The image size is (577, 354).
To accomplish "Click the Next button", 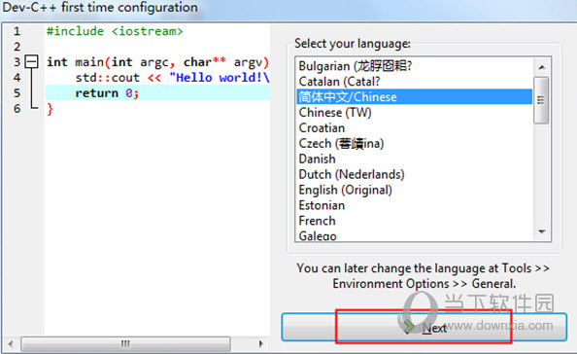I will coord(424,327).
